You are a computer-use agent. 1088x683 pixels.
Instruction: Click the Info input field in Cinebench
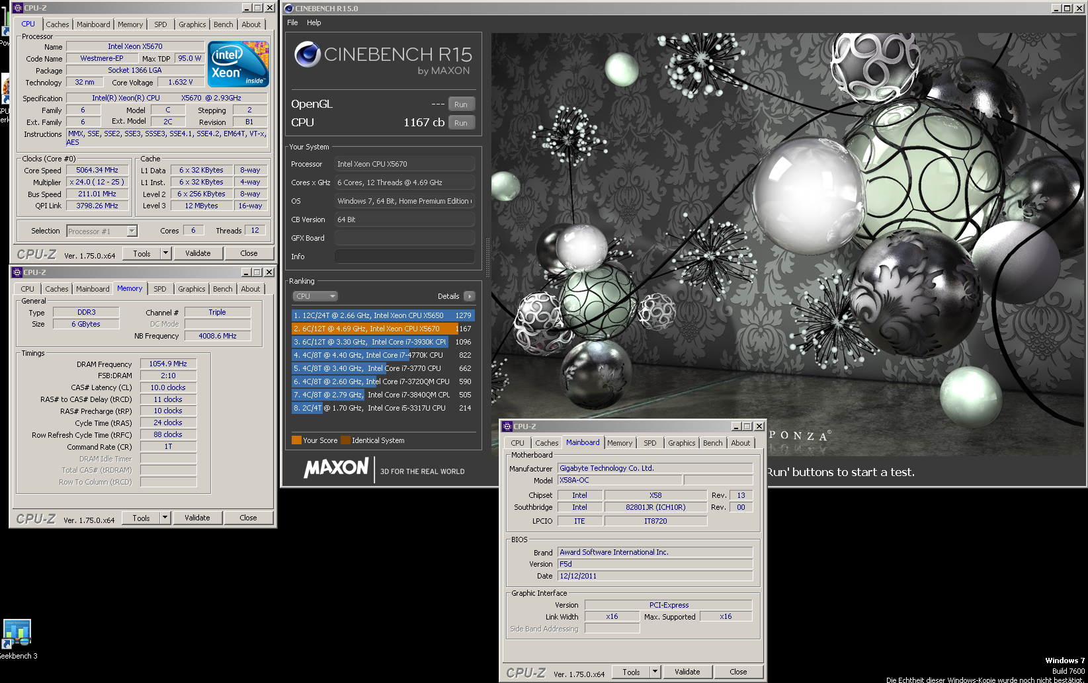[x=405, y=257]
